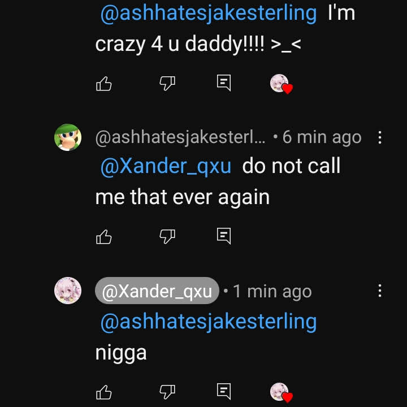Viewport: 407px width, 407px height.
Task: Open three-dot menu on the 1 min ago comment
Action: coord(380,291)
